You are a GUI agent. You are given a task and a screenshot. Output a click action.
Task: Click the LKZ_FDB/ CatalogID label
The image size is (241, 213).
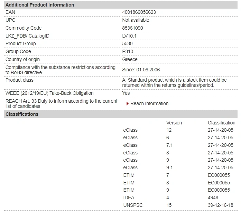(27, 36)
